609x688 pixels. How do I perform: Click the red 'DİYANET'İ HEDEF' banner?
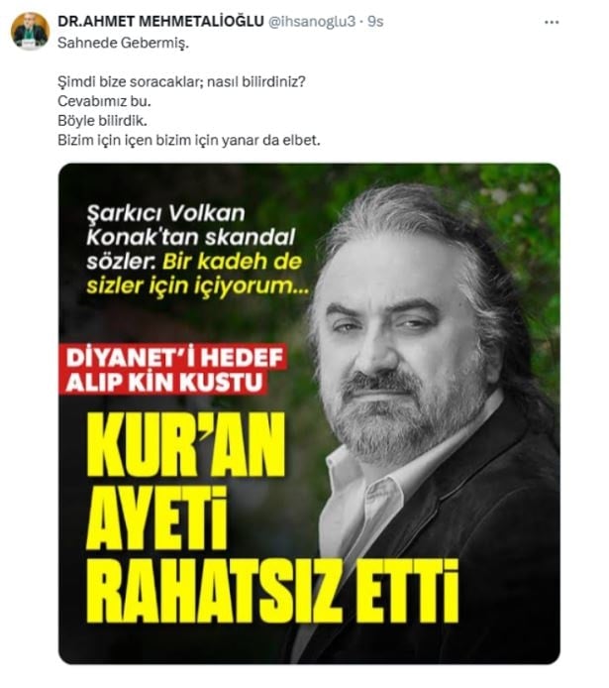(x=175, y=358)
